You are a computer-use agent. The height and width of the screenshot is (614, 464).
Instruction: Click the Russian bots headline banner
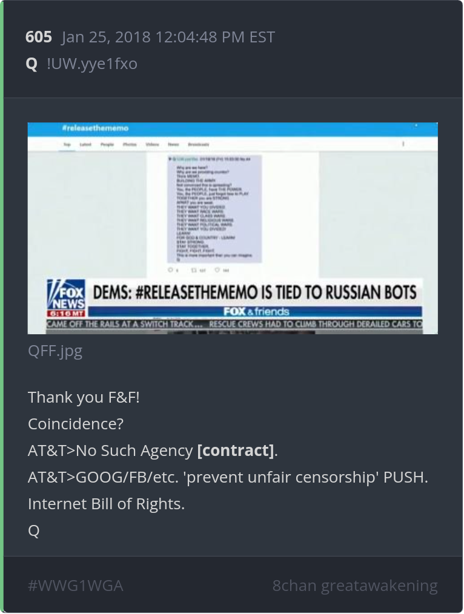point(255,292)
